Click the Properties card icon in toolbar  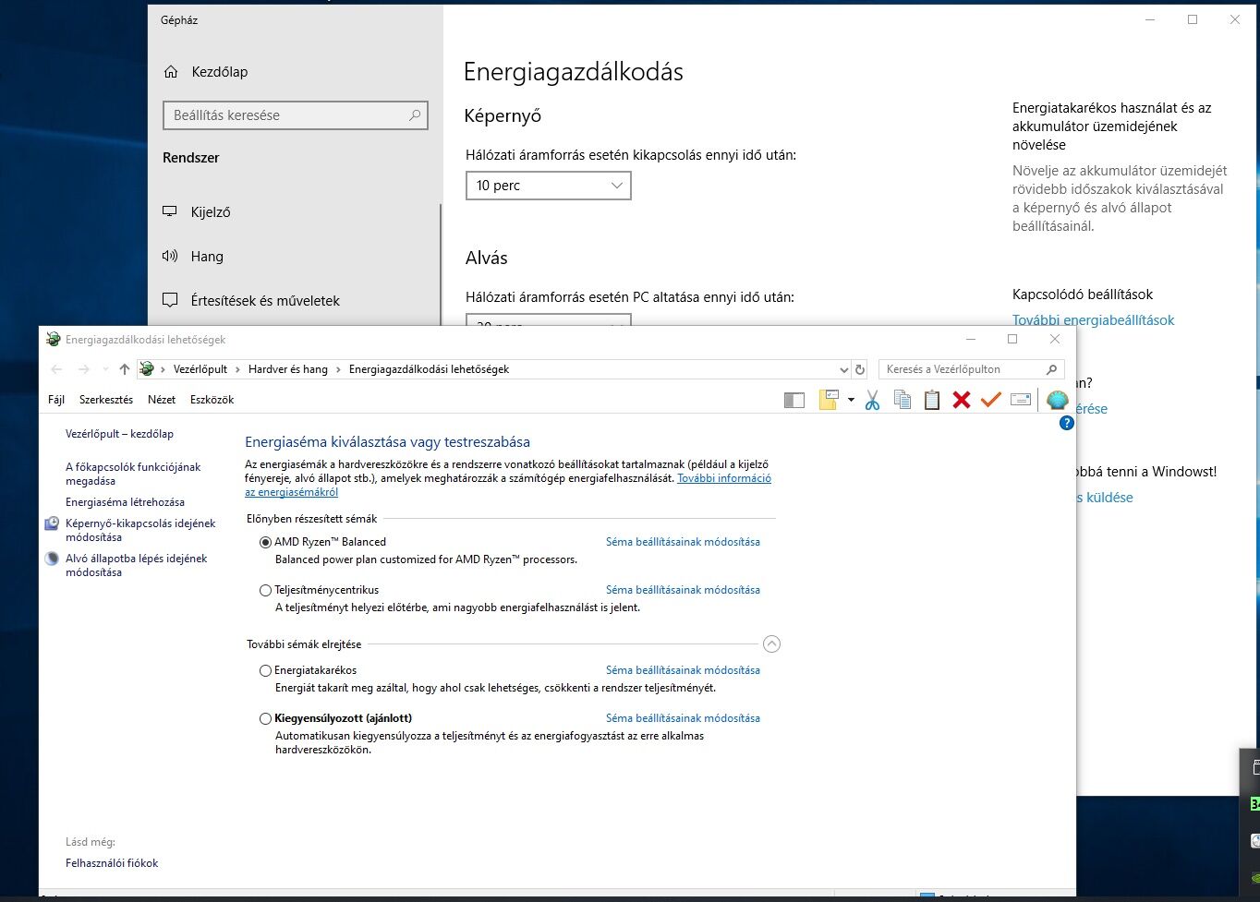click(x=1021, y=400)
